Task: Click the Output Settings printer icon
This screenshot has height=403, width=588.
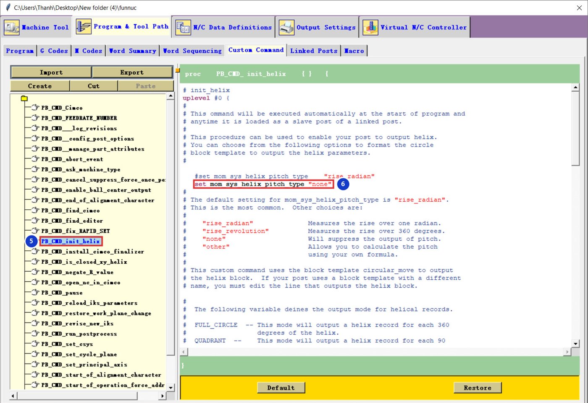Action: [286, 28]
